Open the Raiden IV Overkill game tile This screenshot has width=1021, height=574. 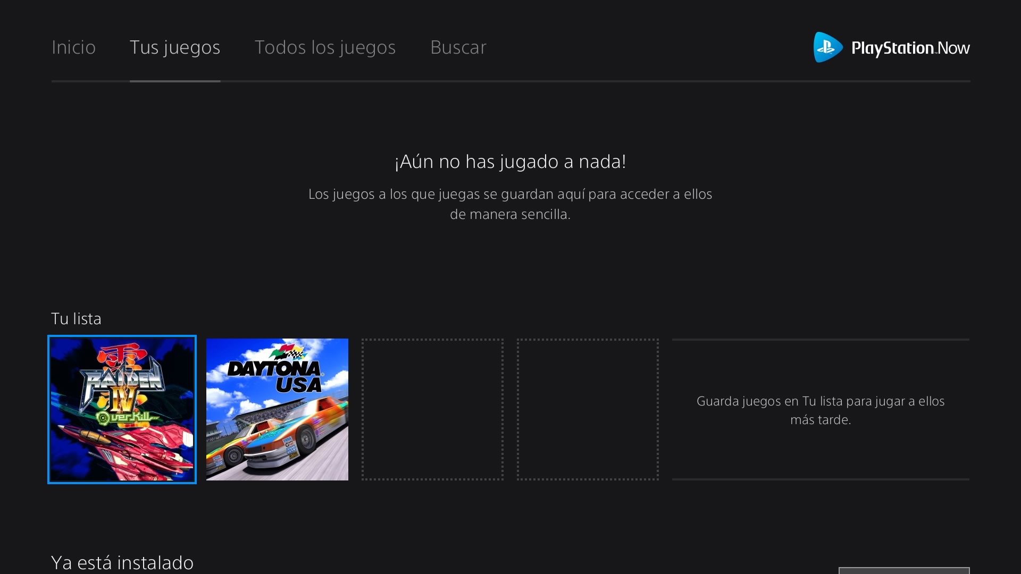coord(122,409)
